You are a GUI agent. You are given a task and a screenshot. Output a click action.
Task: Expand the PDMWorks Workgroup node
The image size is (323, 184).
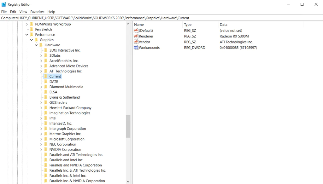27,24
